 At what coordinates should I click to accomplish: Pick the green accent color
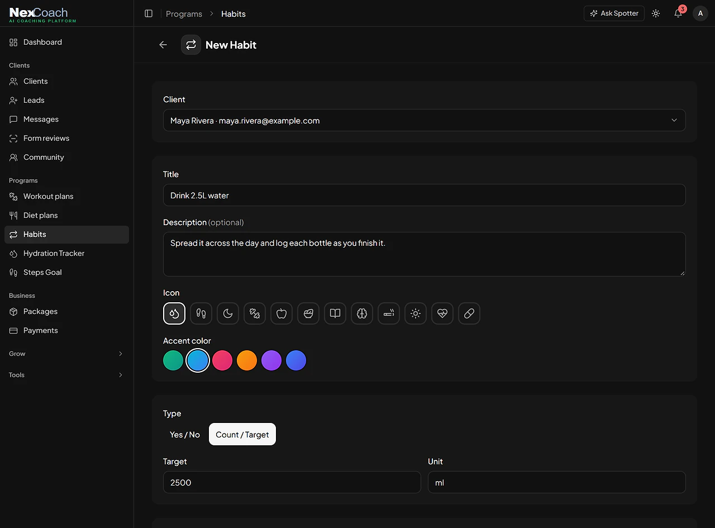click(173, 360)
